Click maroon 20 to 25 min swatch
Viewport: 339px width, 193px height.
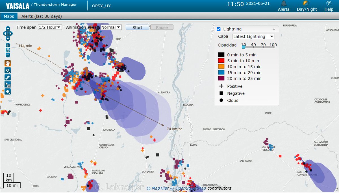[221, 78]
